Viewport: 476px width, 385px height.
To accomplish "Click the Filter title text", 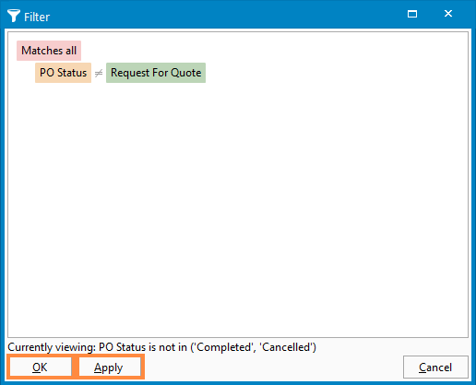I will point(37,17).
